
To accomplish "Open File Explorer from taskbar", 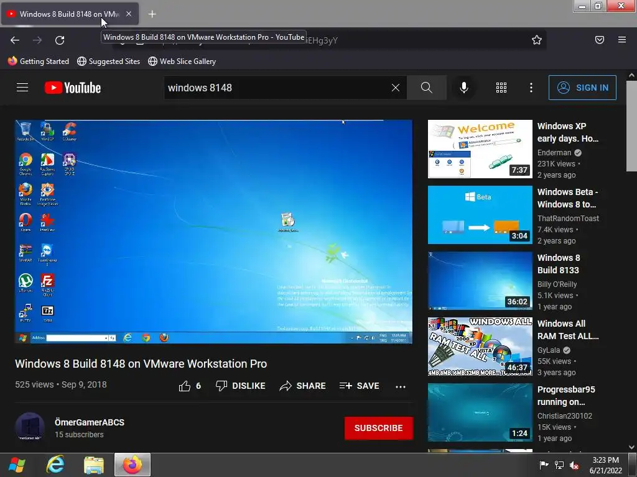I will 94,465.
